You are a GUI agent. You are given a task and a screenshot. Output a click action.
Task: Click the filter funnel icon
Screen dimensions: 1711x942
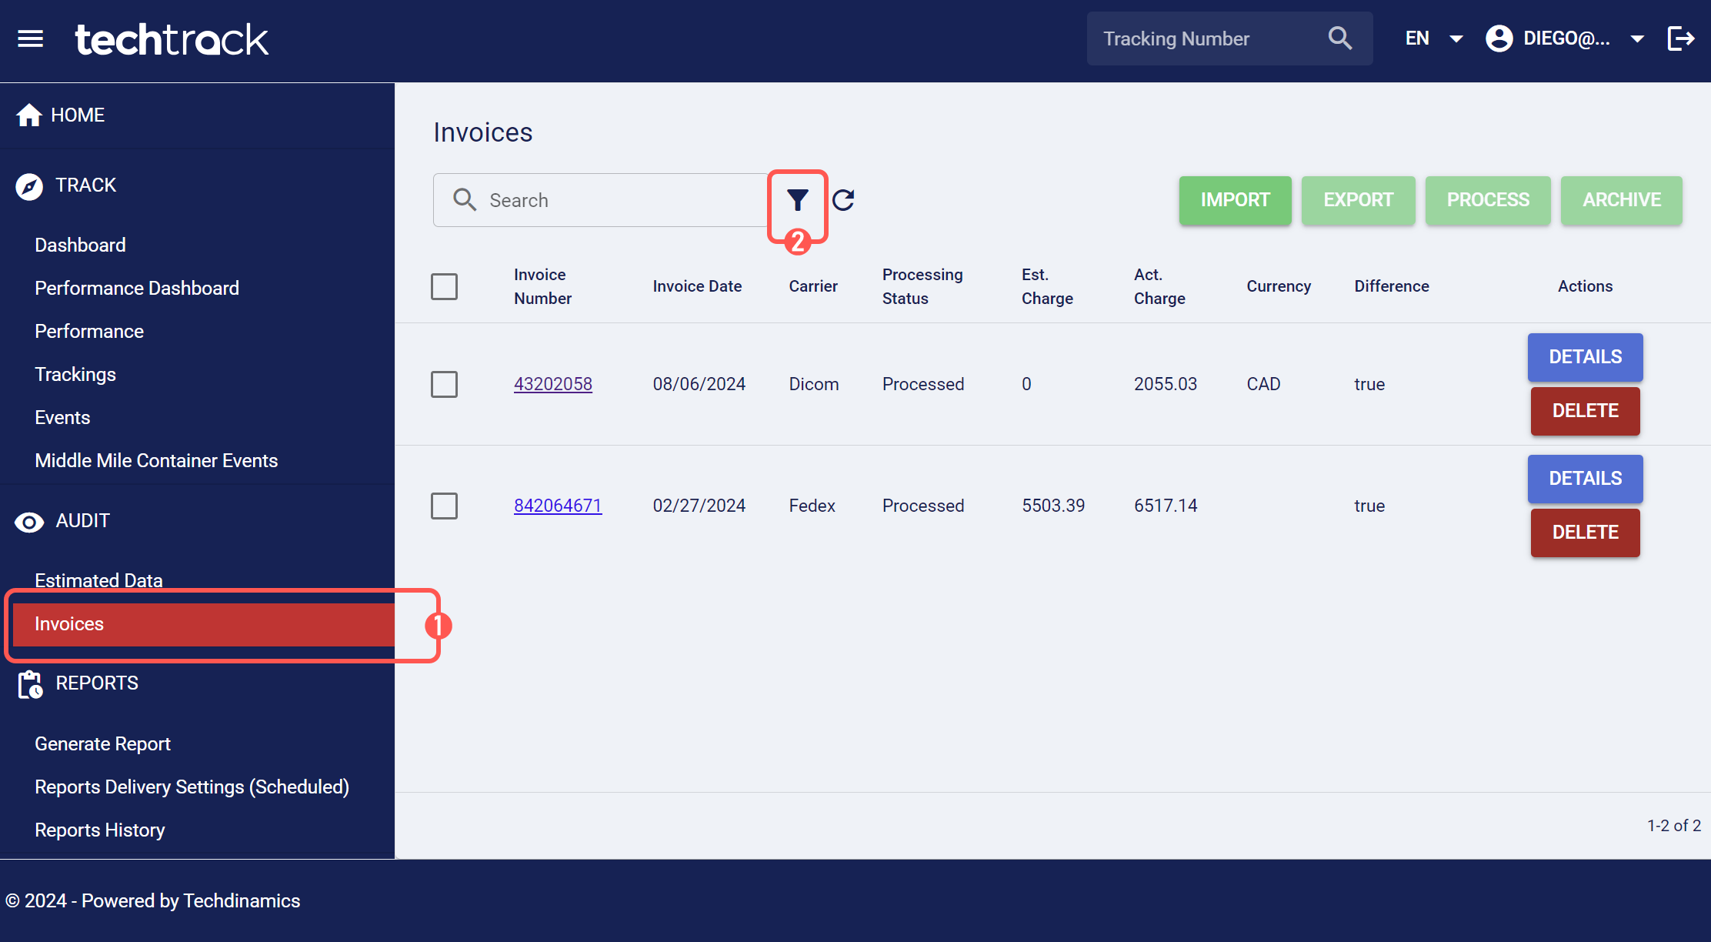click(798, 200)
